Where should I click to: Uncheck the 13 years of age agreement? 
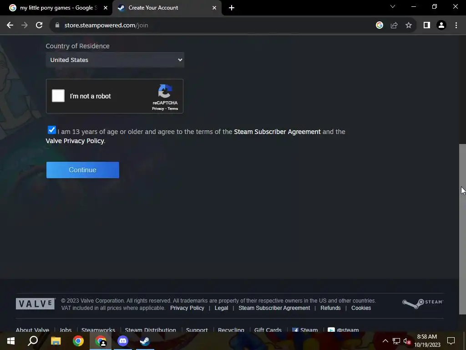point(52,130)
